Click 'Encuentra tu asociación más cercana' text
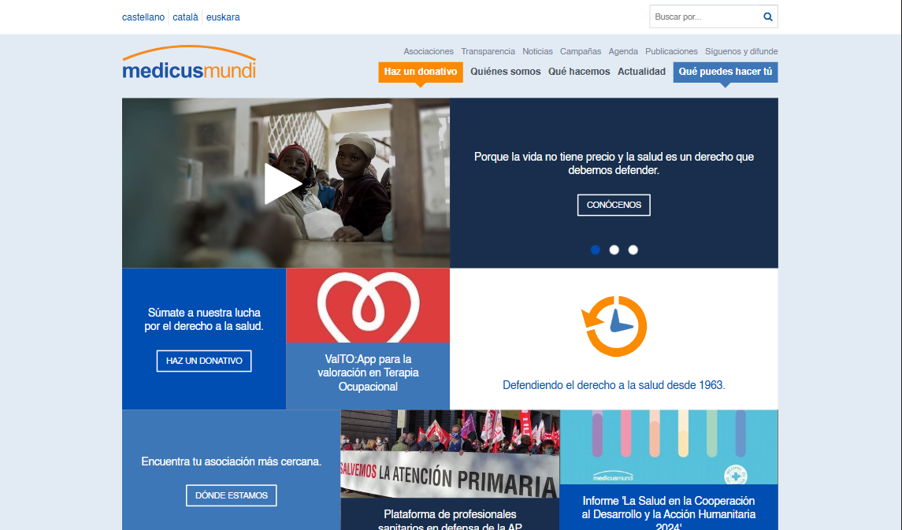Screen dimensions: 902x530 click(x=232, y=461)
